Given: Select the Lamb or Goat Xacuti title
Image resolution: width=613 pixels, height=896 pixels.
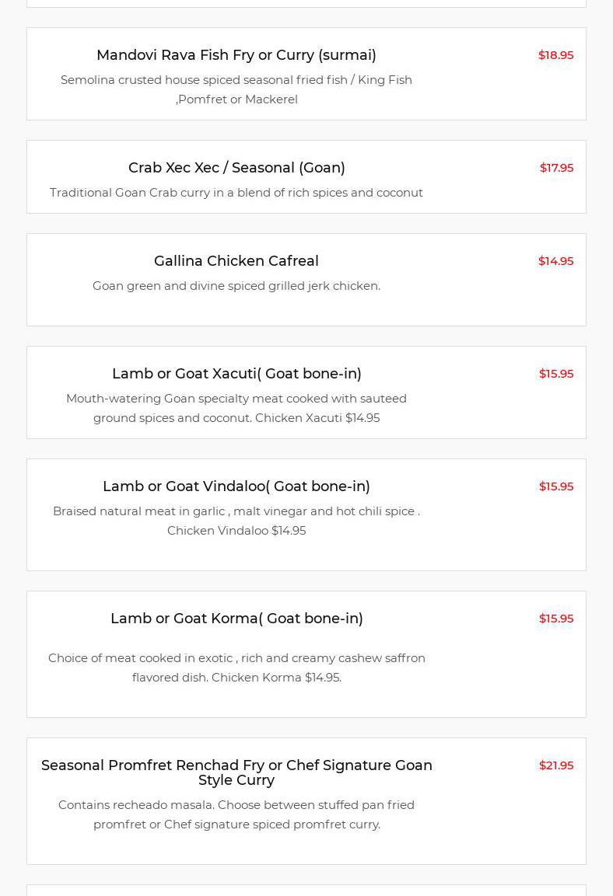Looking at the screenshot, I should coord(236,374).
